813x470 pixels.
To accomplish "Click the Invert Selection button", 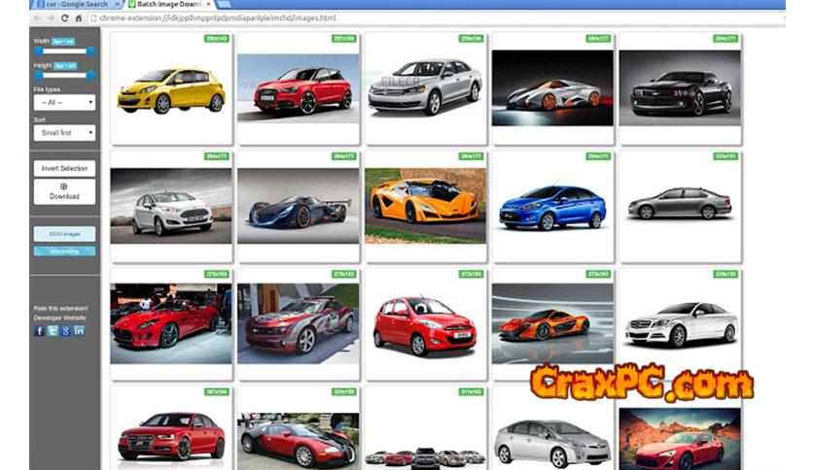I will coord(64,169).
